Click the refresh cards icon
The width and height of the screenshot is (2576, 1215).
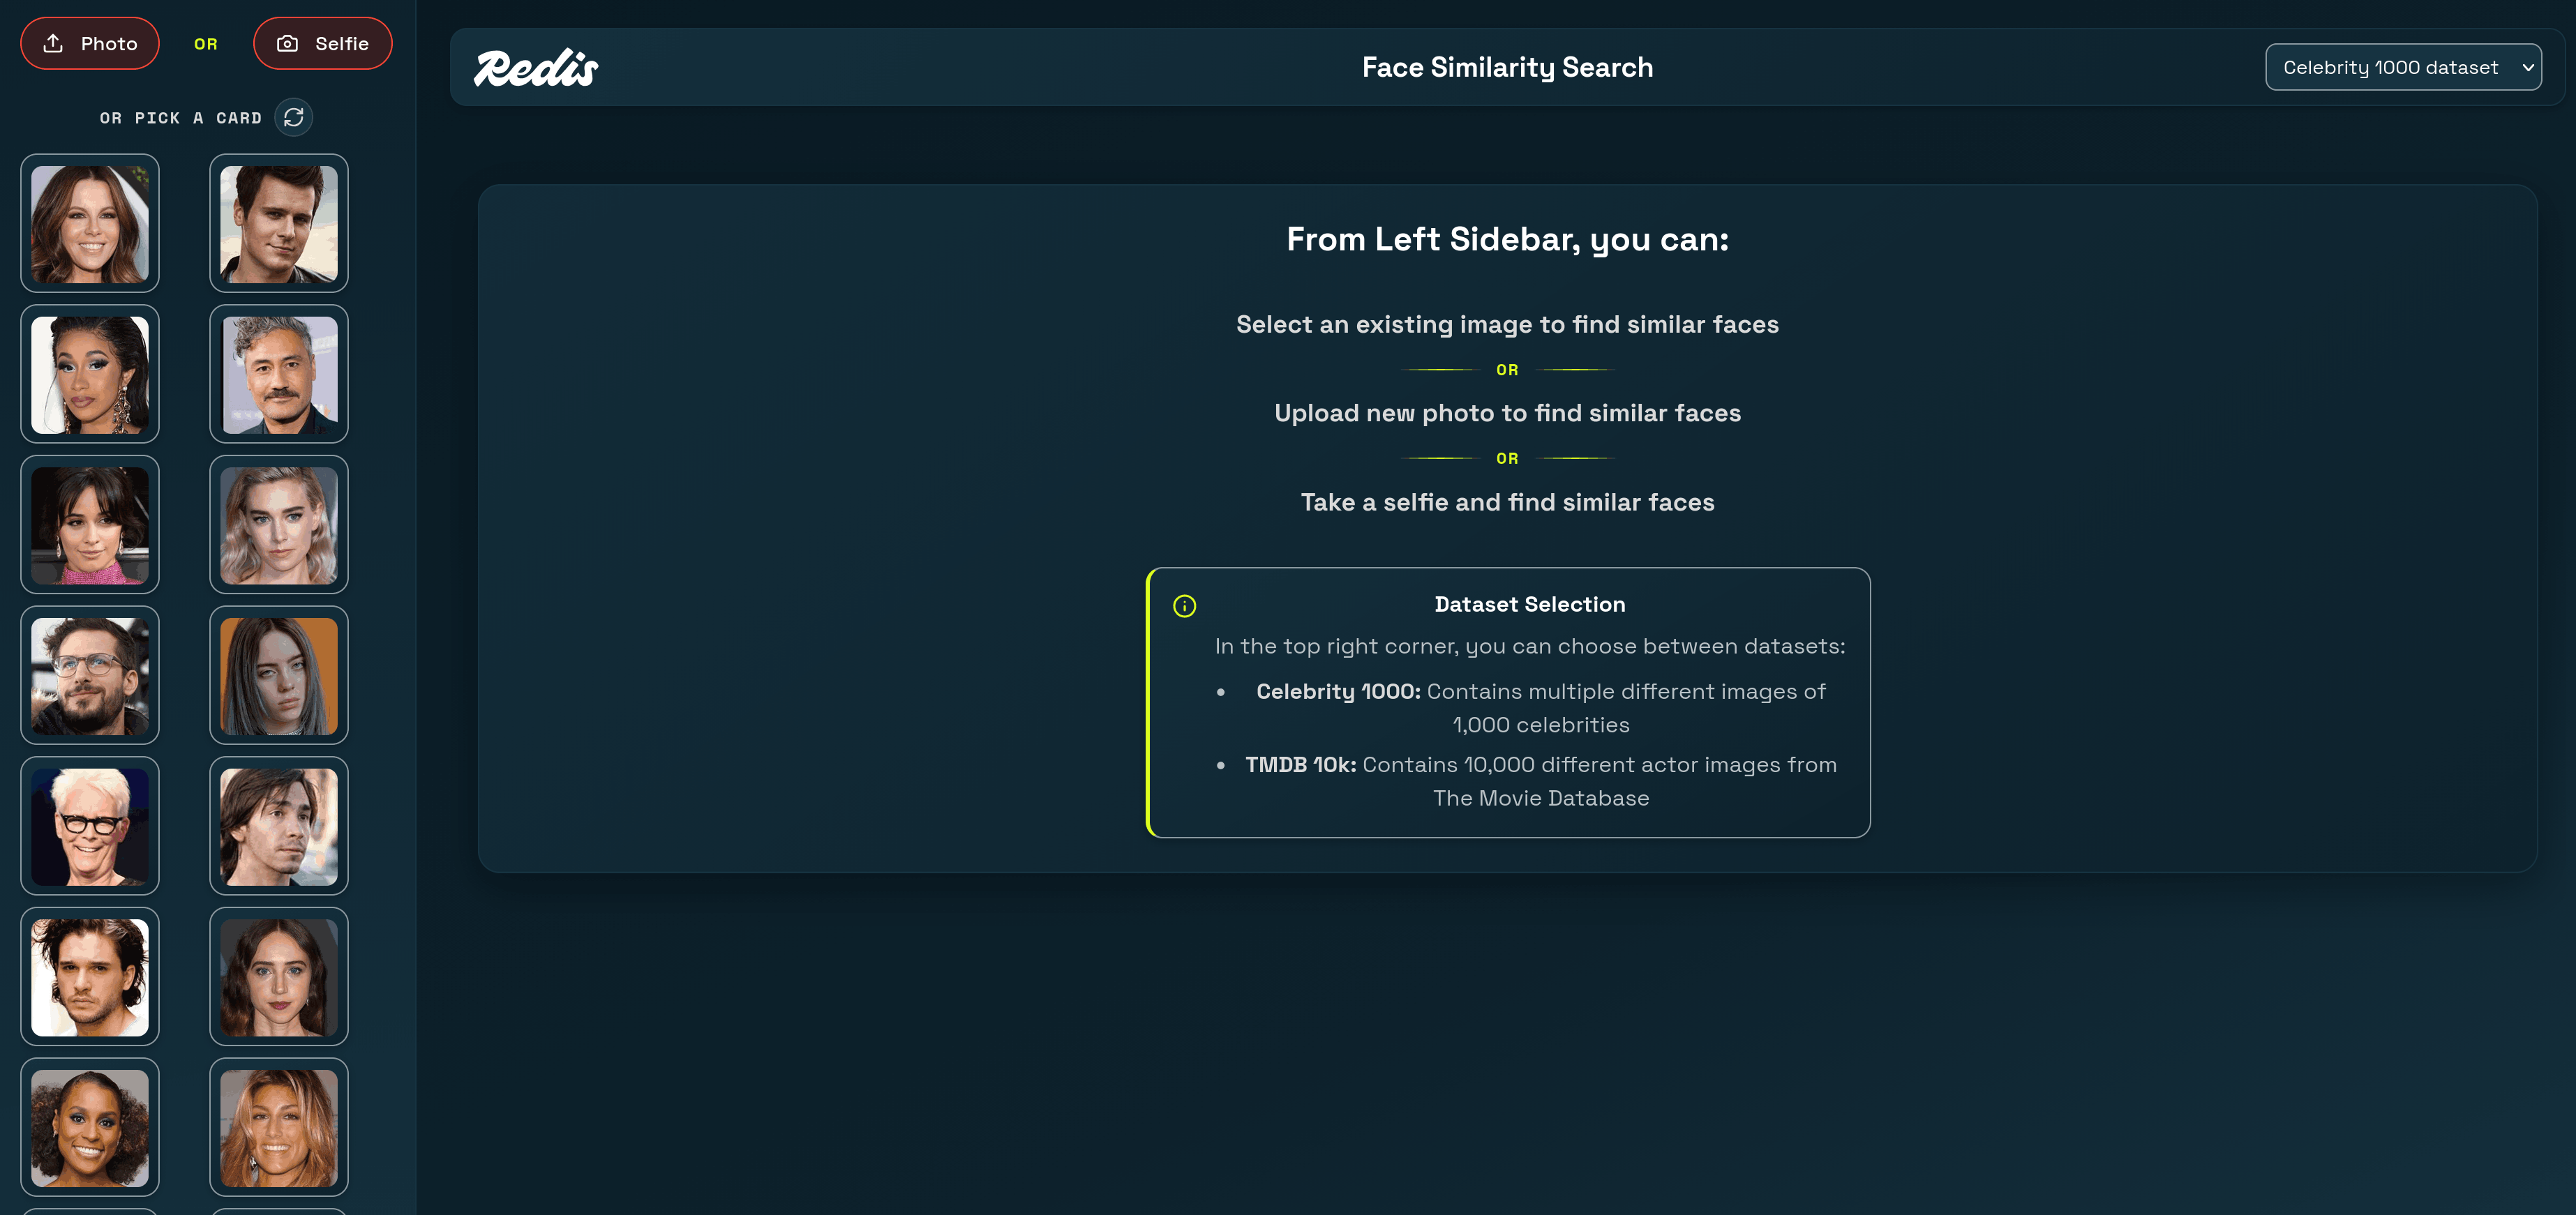[x=293, y=117]
